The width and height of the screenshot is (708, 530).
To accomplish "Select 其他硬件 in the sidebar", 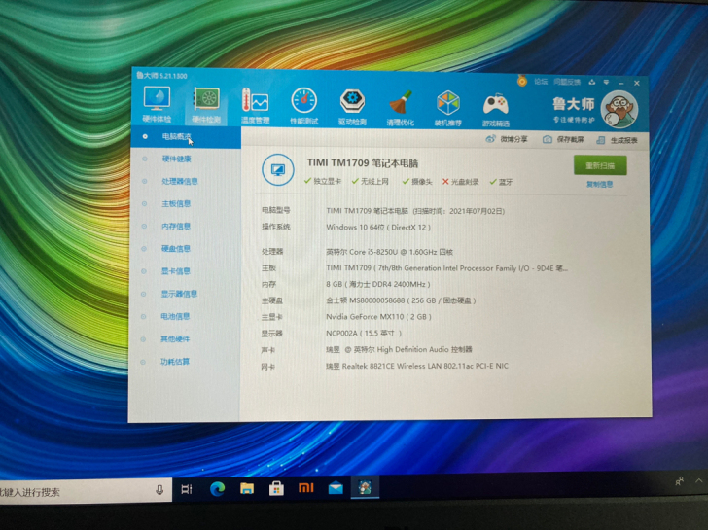I will (175, 339).
